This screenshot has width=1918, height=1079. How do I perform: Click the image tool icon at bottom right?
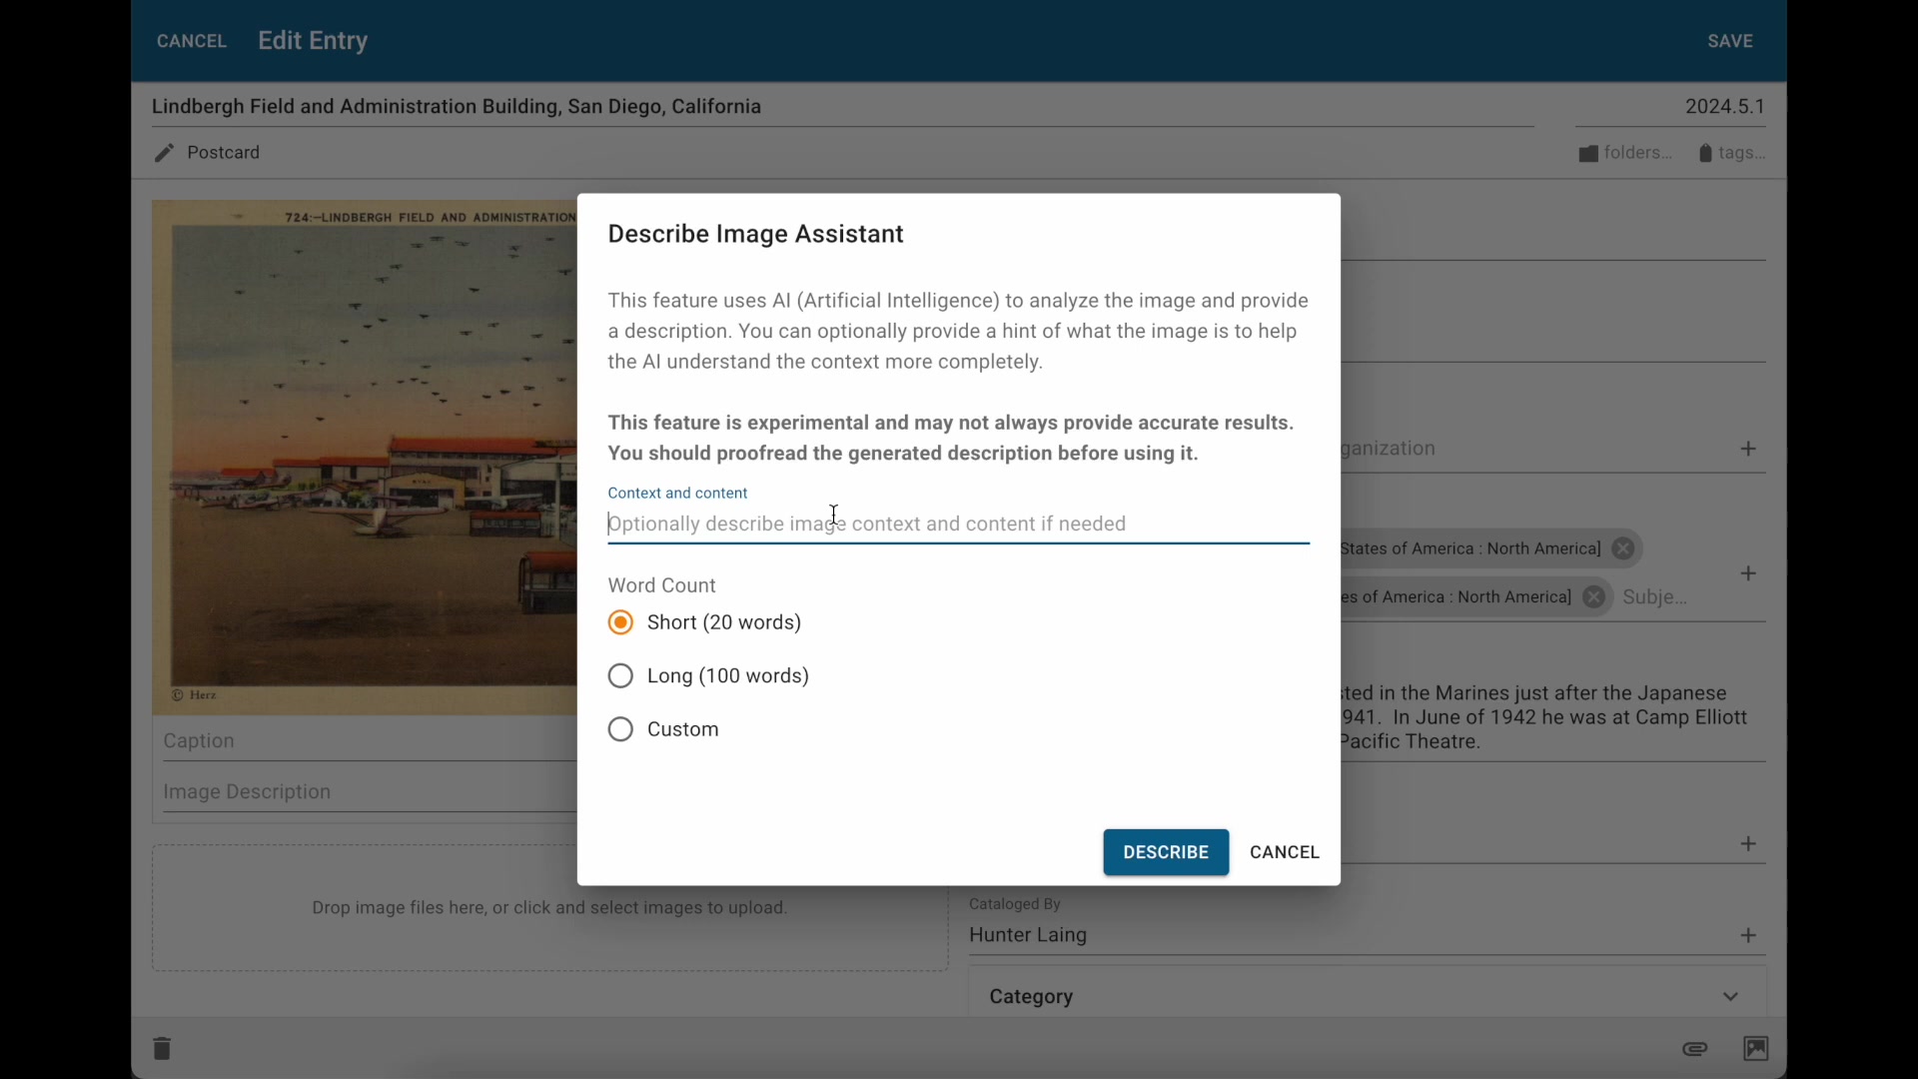coord(1756,1048)
